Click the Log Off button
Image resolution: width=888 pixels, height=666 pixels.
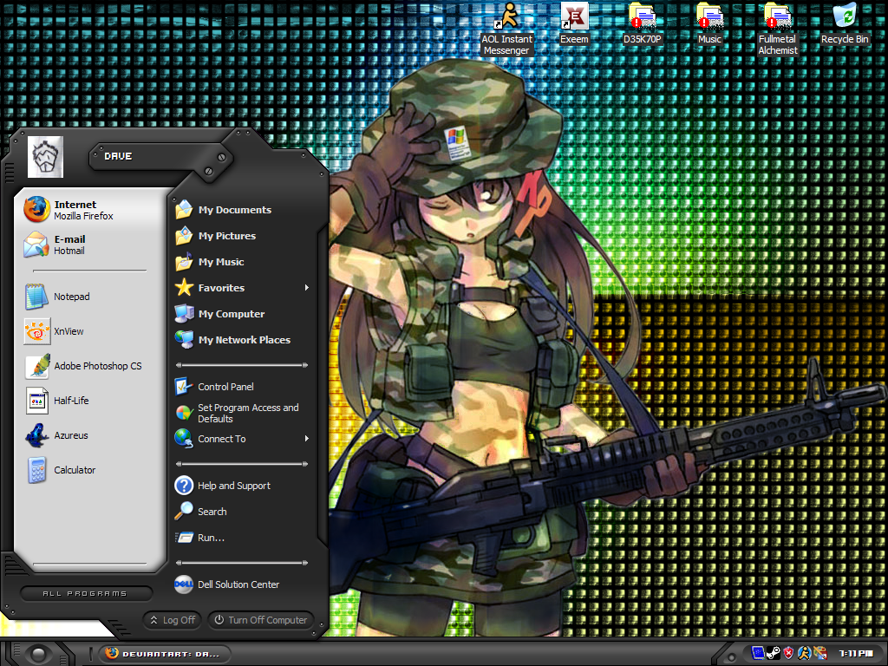[173, 620]
